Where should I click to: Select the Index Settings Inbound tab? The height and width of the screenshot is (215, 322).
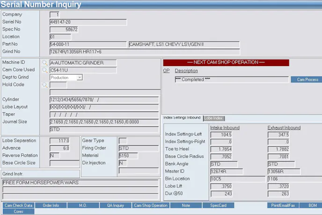click(x=182, y=118)
